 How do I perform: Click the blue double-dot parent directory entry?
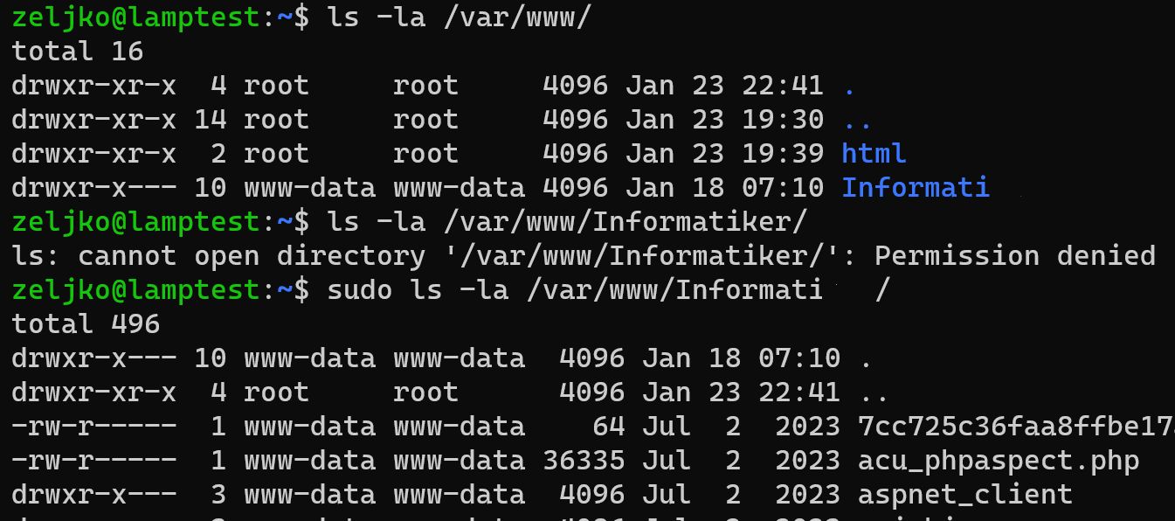pyautogui.click(x=857, y=120)
